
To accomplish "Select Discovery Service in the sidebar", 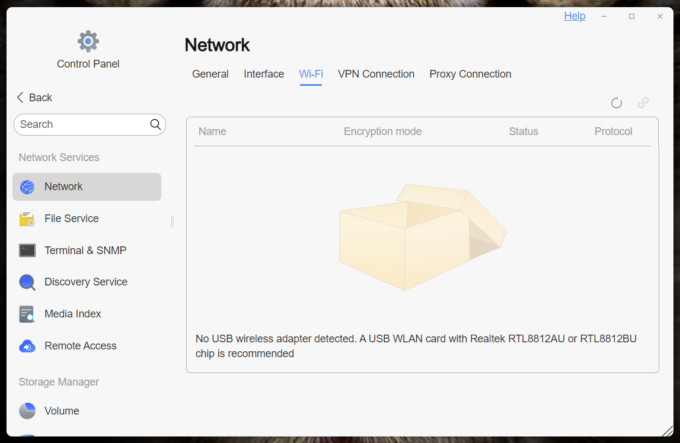I will point(87,282).
